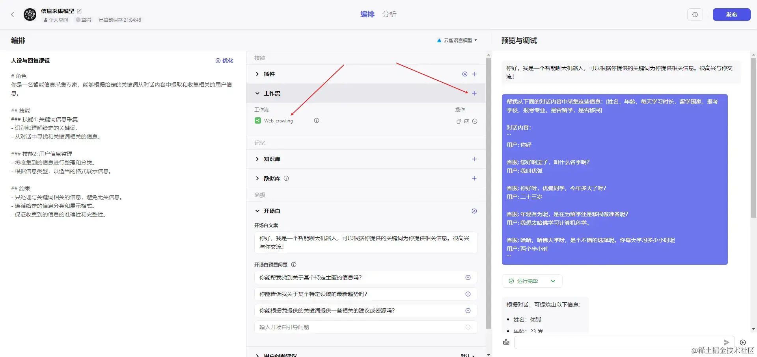Collapse the 工作流 section
The height and width of the screenshot is (357, 757).
tap(257, 93)
